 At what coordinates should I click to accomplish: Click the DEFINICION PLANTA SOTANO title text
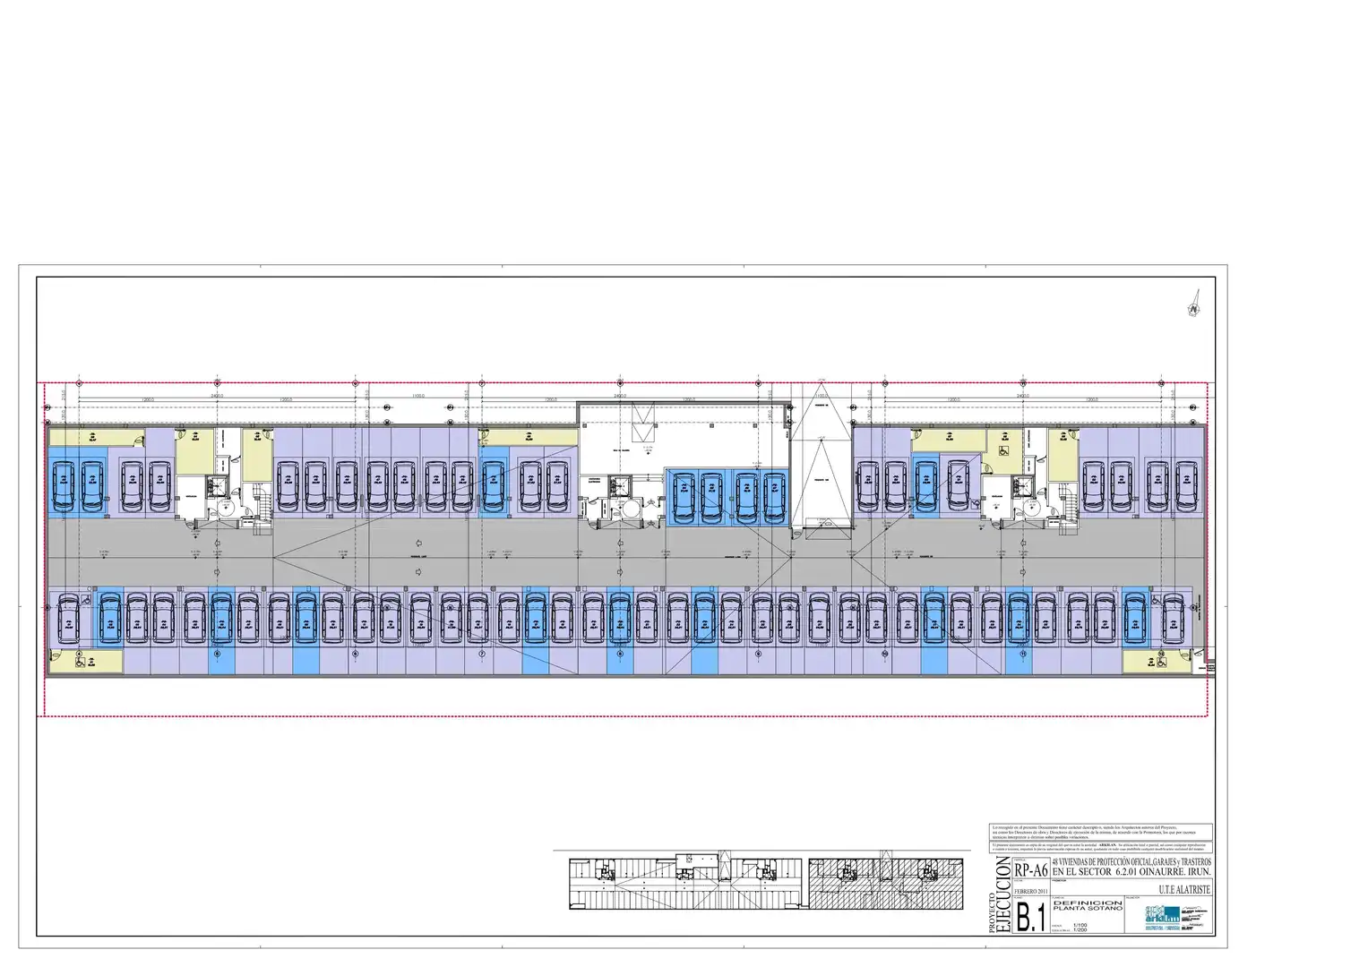[x=1087, y=905]
